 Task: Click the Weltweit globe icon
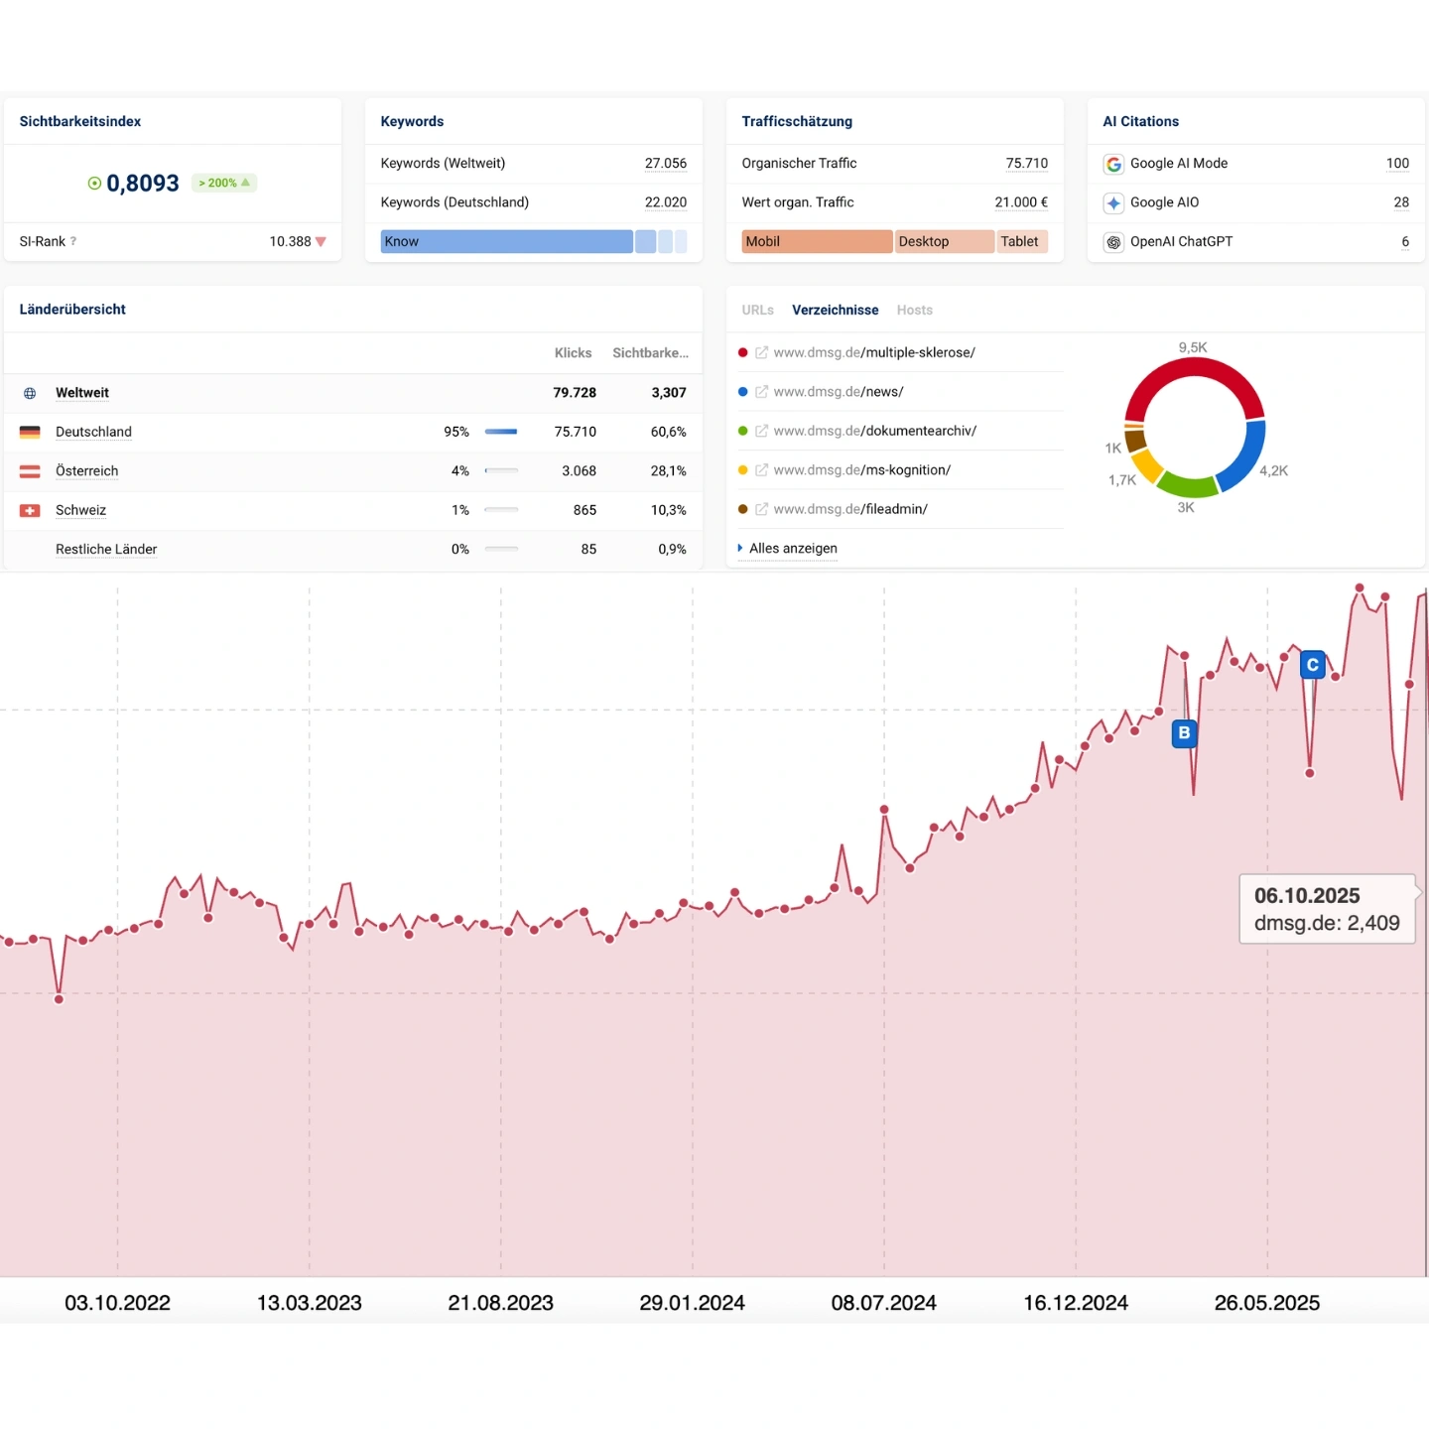30,393
